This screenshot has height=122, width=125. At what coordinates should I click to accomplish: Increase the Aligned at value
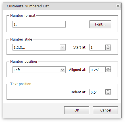[x=108, y=68]
